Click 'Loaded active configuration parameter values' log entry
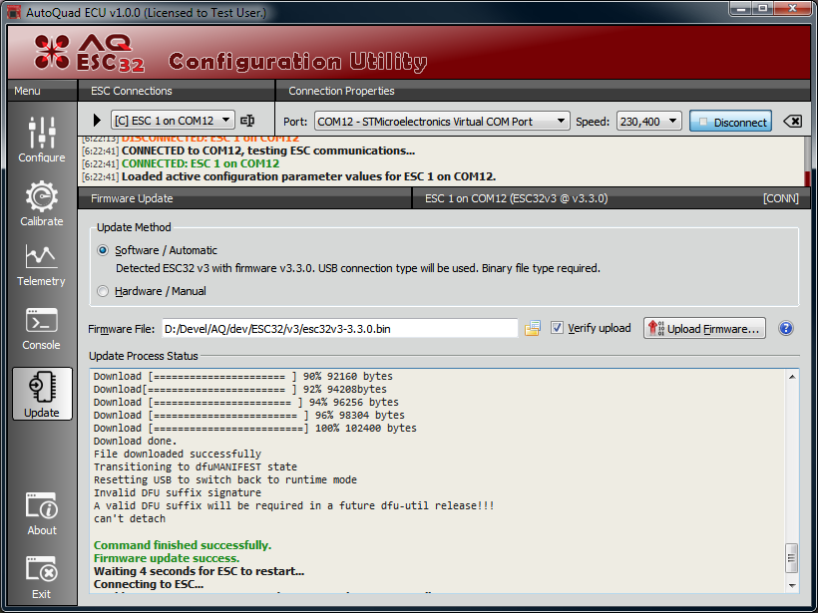Image resolution: width=818 pixels, height=613 pixels. point(308,176)
